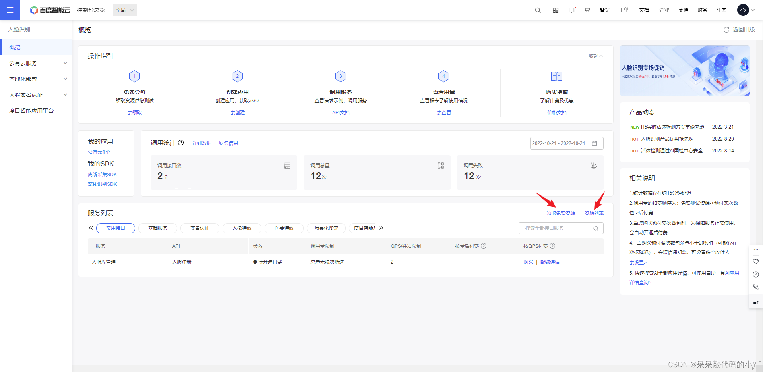Click the search icon in service search box
This screenshot has width=763, height=372.
point(596,228)
